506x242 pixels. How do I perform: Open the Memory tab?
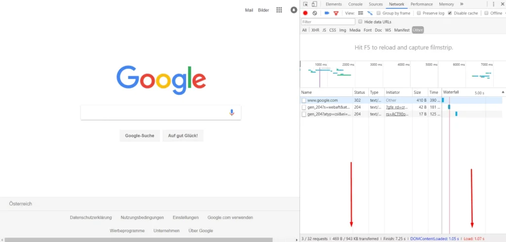(446, 4)
